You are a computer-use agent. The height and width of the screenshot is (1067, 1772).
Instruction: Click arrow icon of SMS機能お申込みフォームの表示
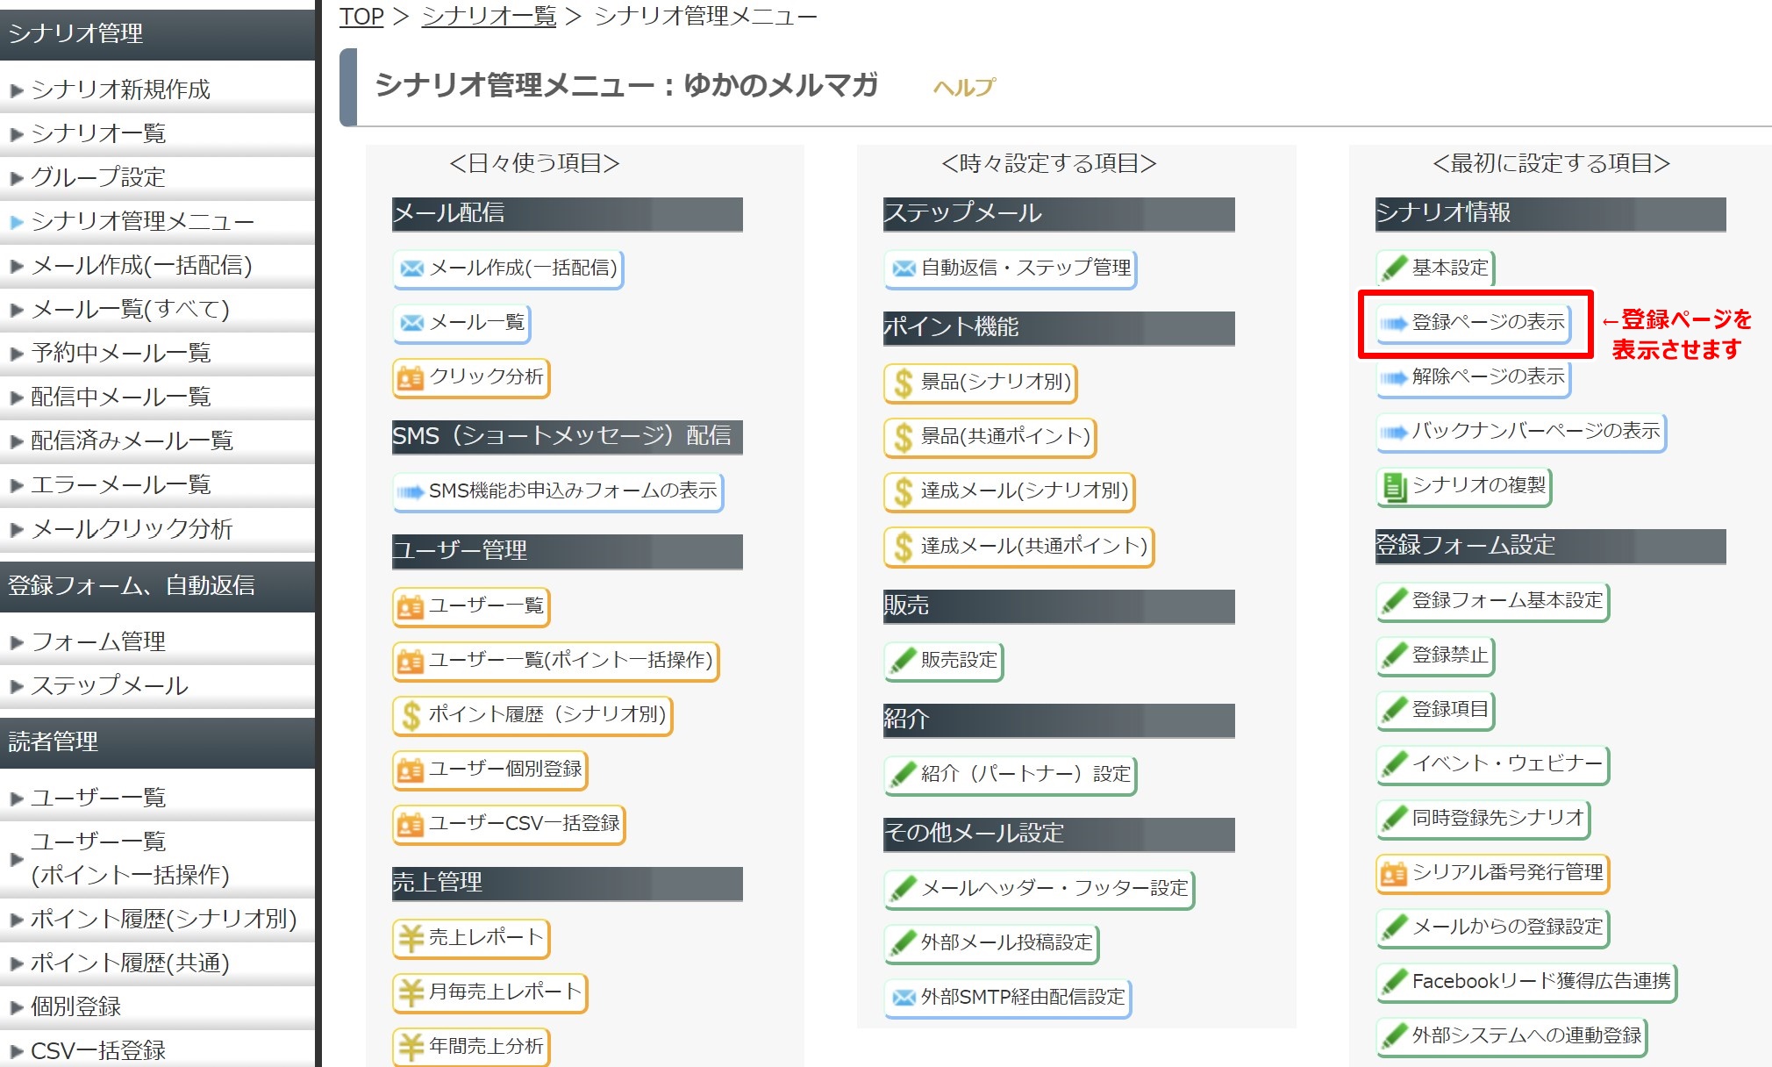click(411, 492)
